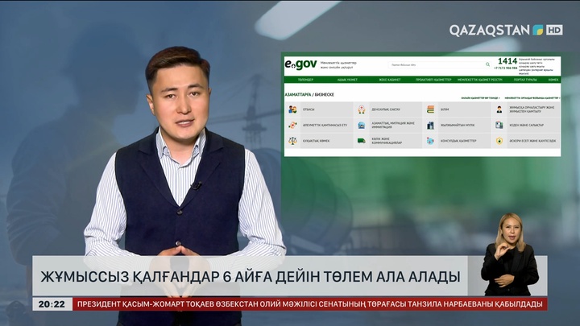The width and height of the screenshot is (580, 326).
Task: Click the Әлеуметтік қамтамасыз ету icon
Action: pyautogui.click(x=292, y=125)
